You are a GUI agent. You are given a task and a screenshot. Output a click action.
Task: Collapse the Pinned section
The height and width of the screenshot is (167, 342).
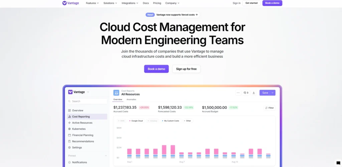pos(106,156)
